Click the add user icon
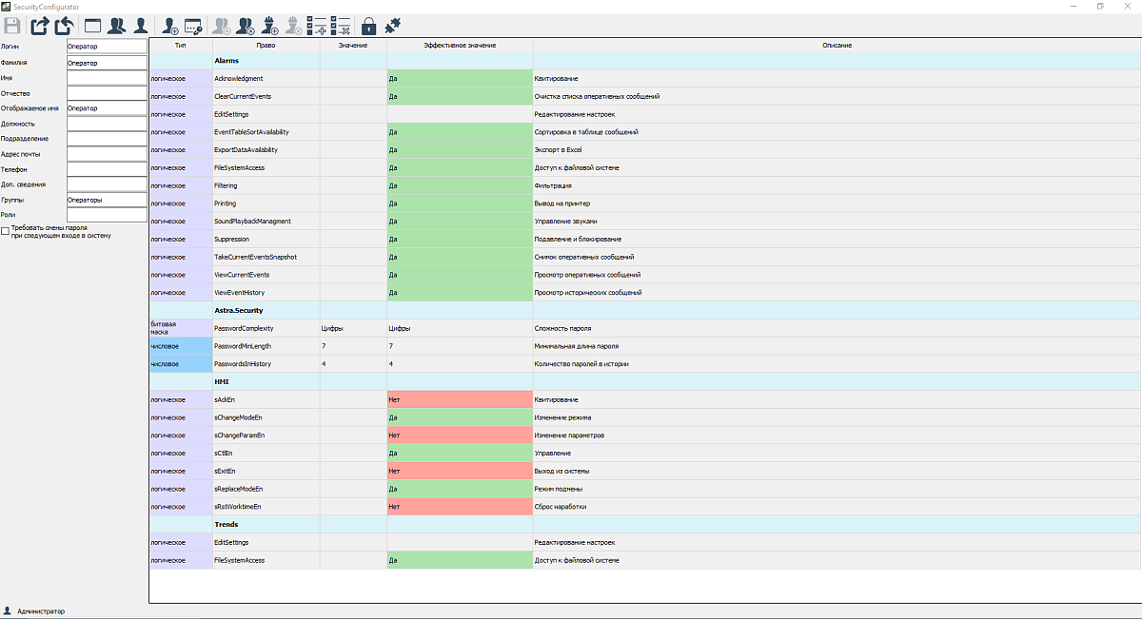This screenshot has width=1142, height=619. [x=170, y=26]
